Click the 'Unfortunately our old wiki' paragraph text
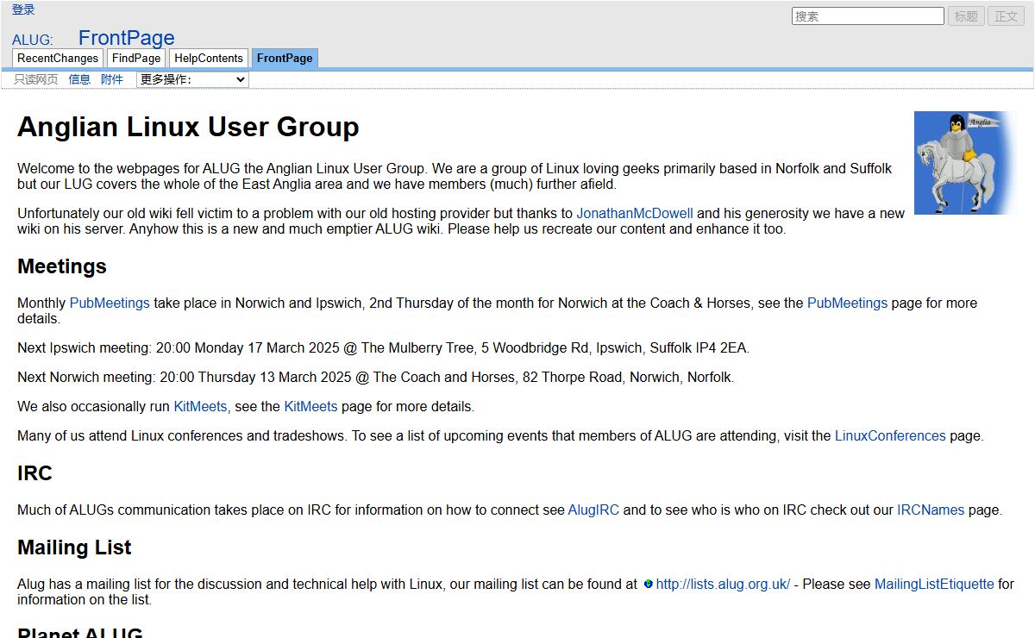This screenshot has height=638, width=1035. pos(461,222)
